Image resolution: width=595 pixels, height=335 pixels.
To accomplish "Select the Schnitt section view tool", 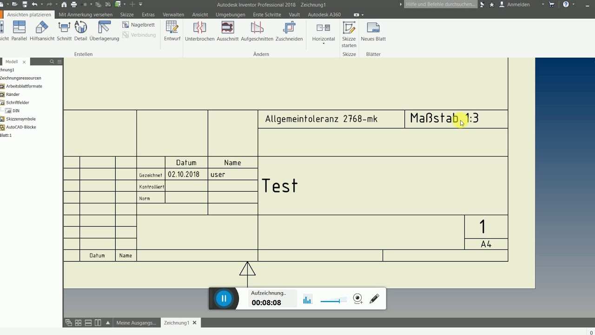I will point(64,31).
